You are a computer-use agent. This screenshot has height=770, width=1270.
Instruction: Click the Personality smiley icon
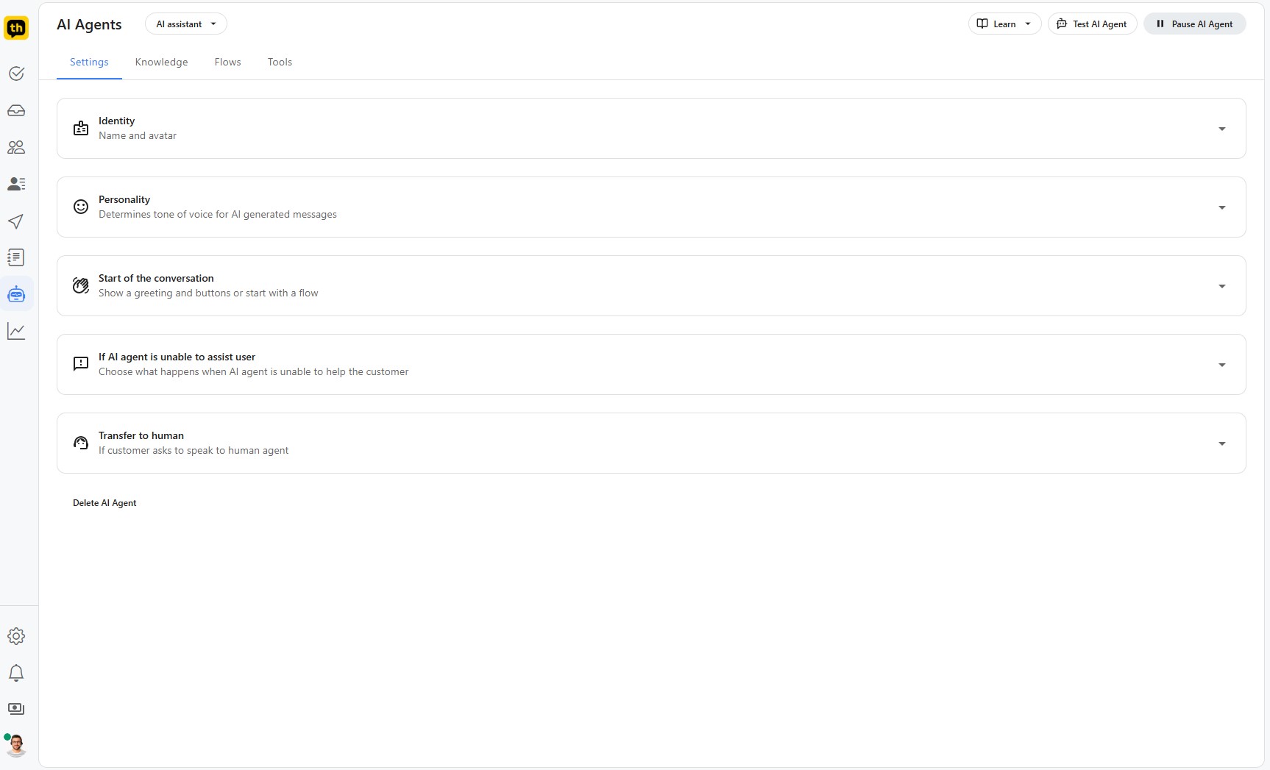tap(81, 207)
